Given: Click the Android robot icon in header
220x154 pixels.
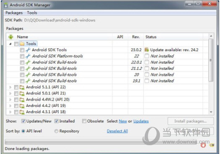Looking at the screenshot, I should [11, 37].
